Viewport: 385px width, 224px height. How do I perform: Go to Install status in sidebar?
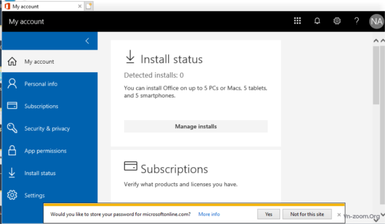point(40,173)
